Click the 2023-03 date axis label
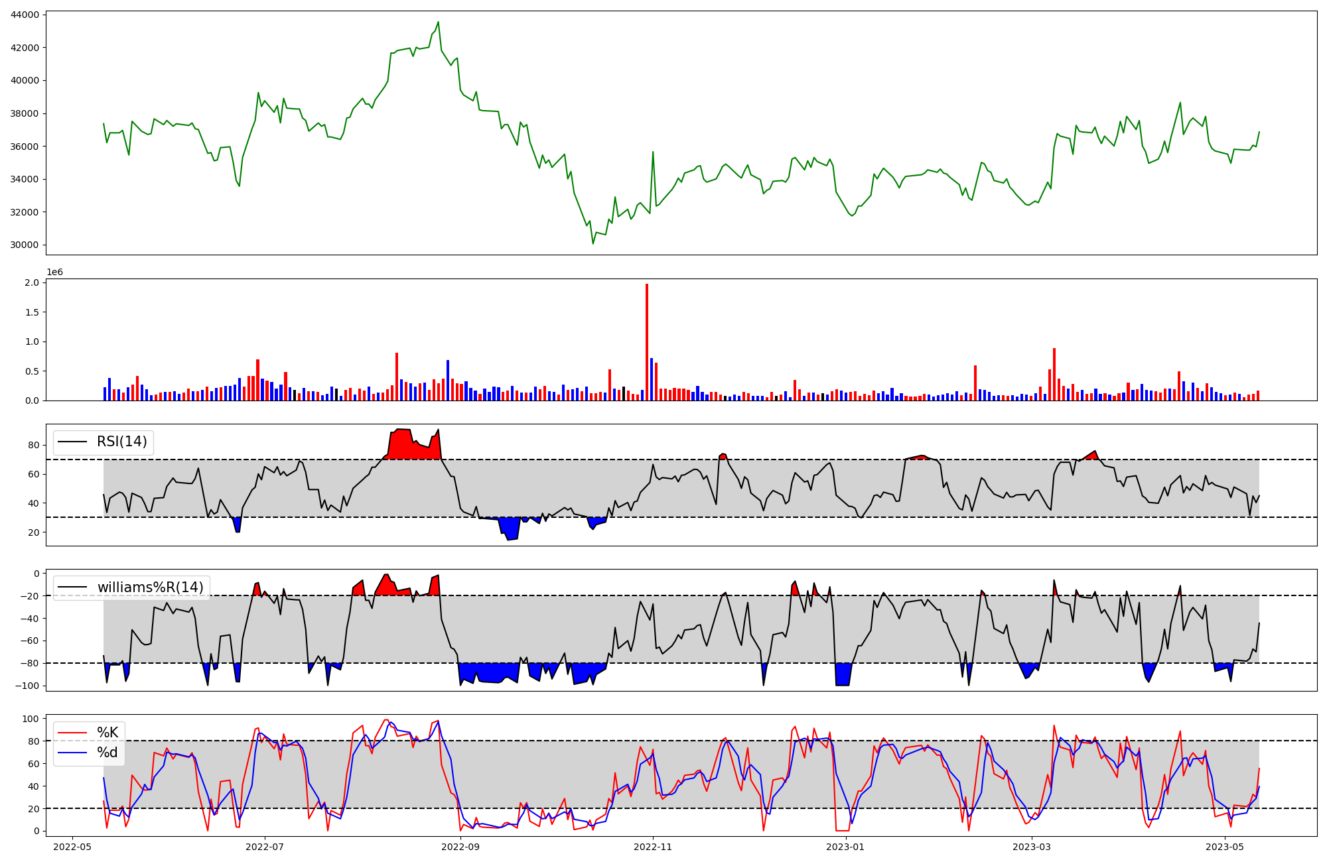1327x862 pixels. coord(1032,847)
